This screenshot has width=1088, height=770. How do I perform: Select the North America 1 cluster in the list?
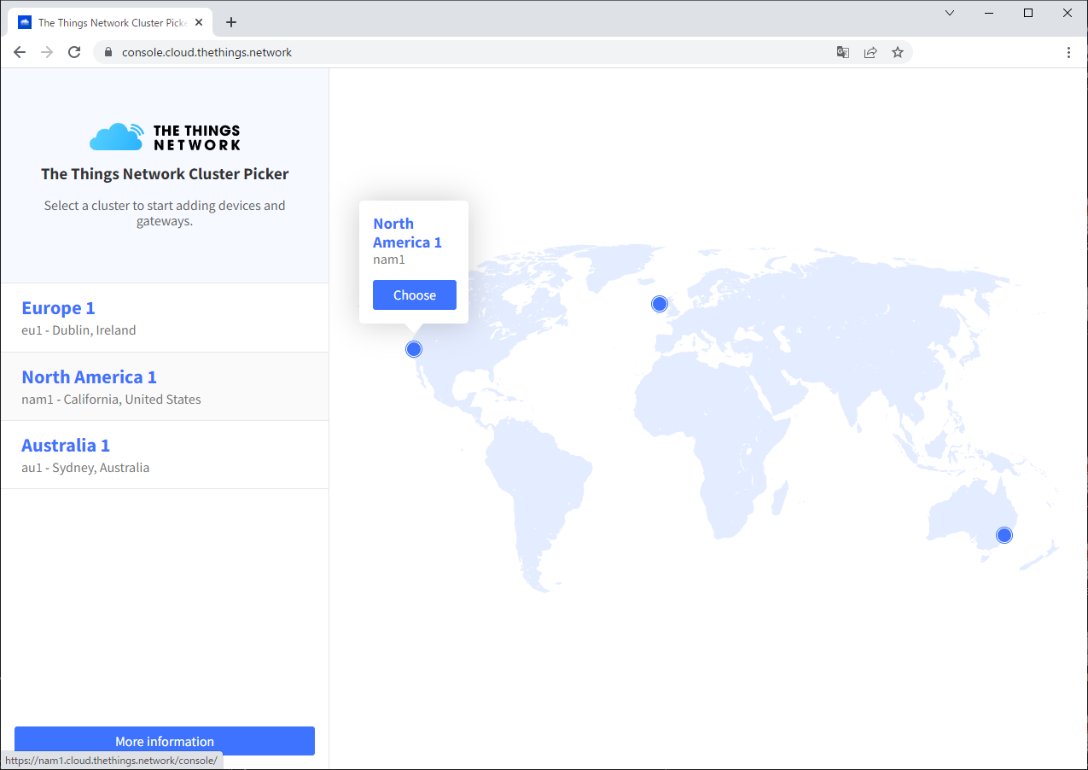coord(165,387)
